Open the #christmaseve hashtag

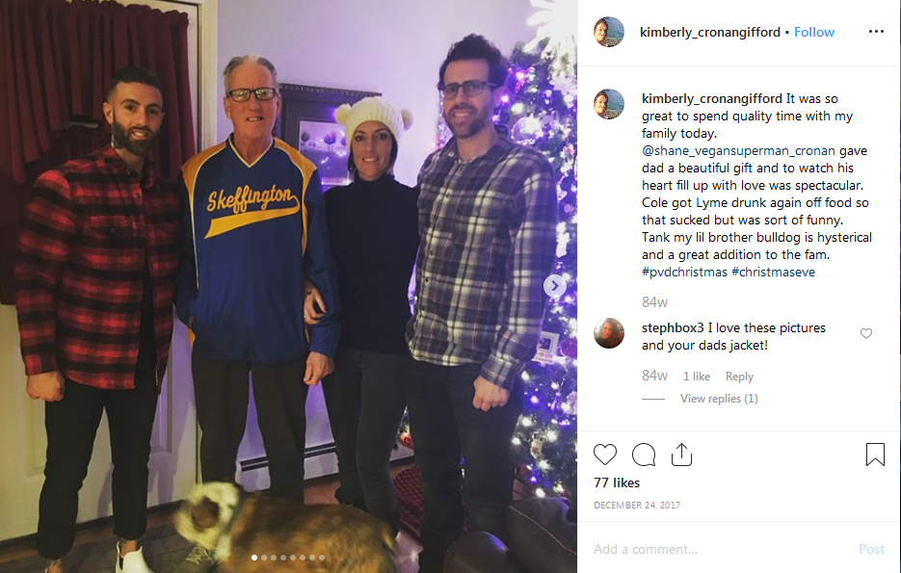pyautogui.click(x=773, y=273)
